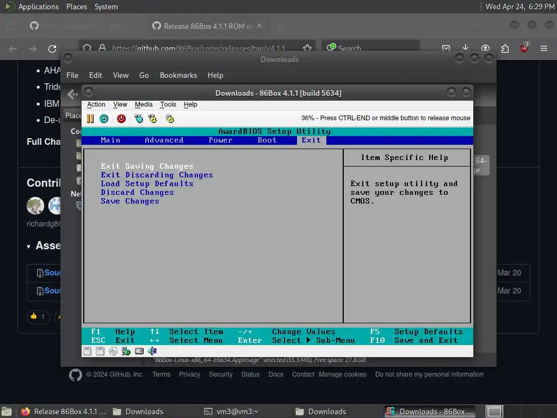
Task: Collapse the Assets disclosure triangle
Action: tap(28, 247)
